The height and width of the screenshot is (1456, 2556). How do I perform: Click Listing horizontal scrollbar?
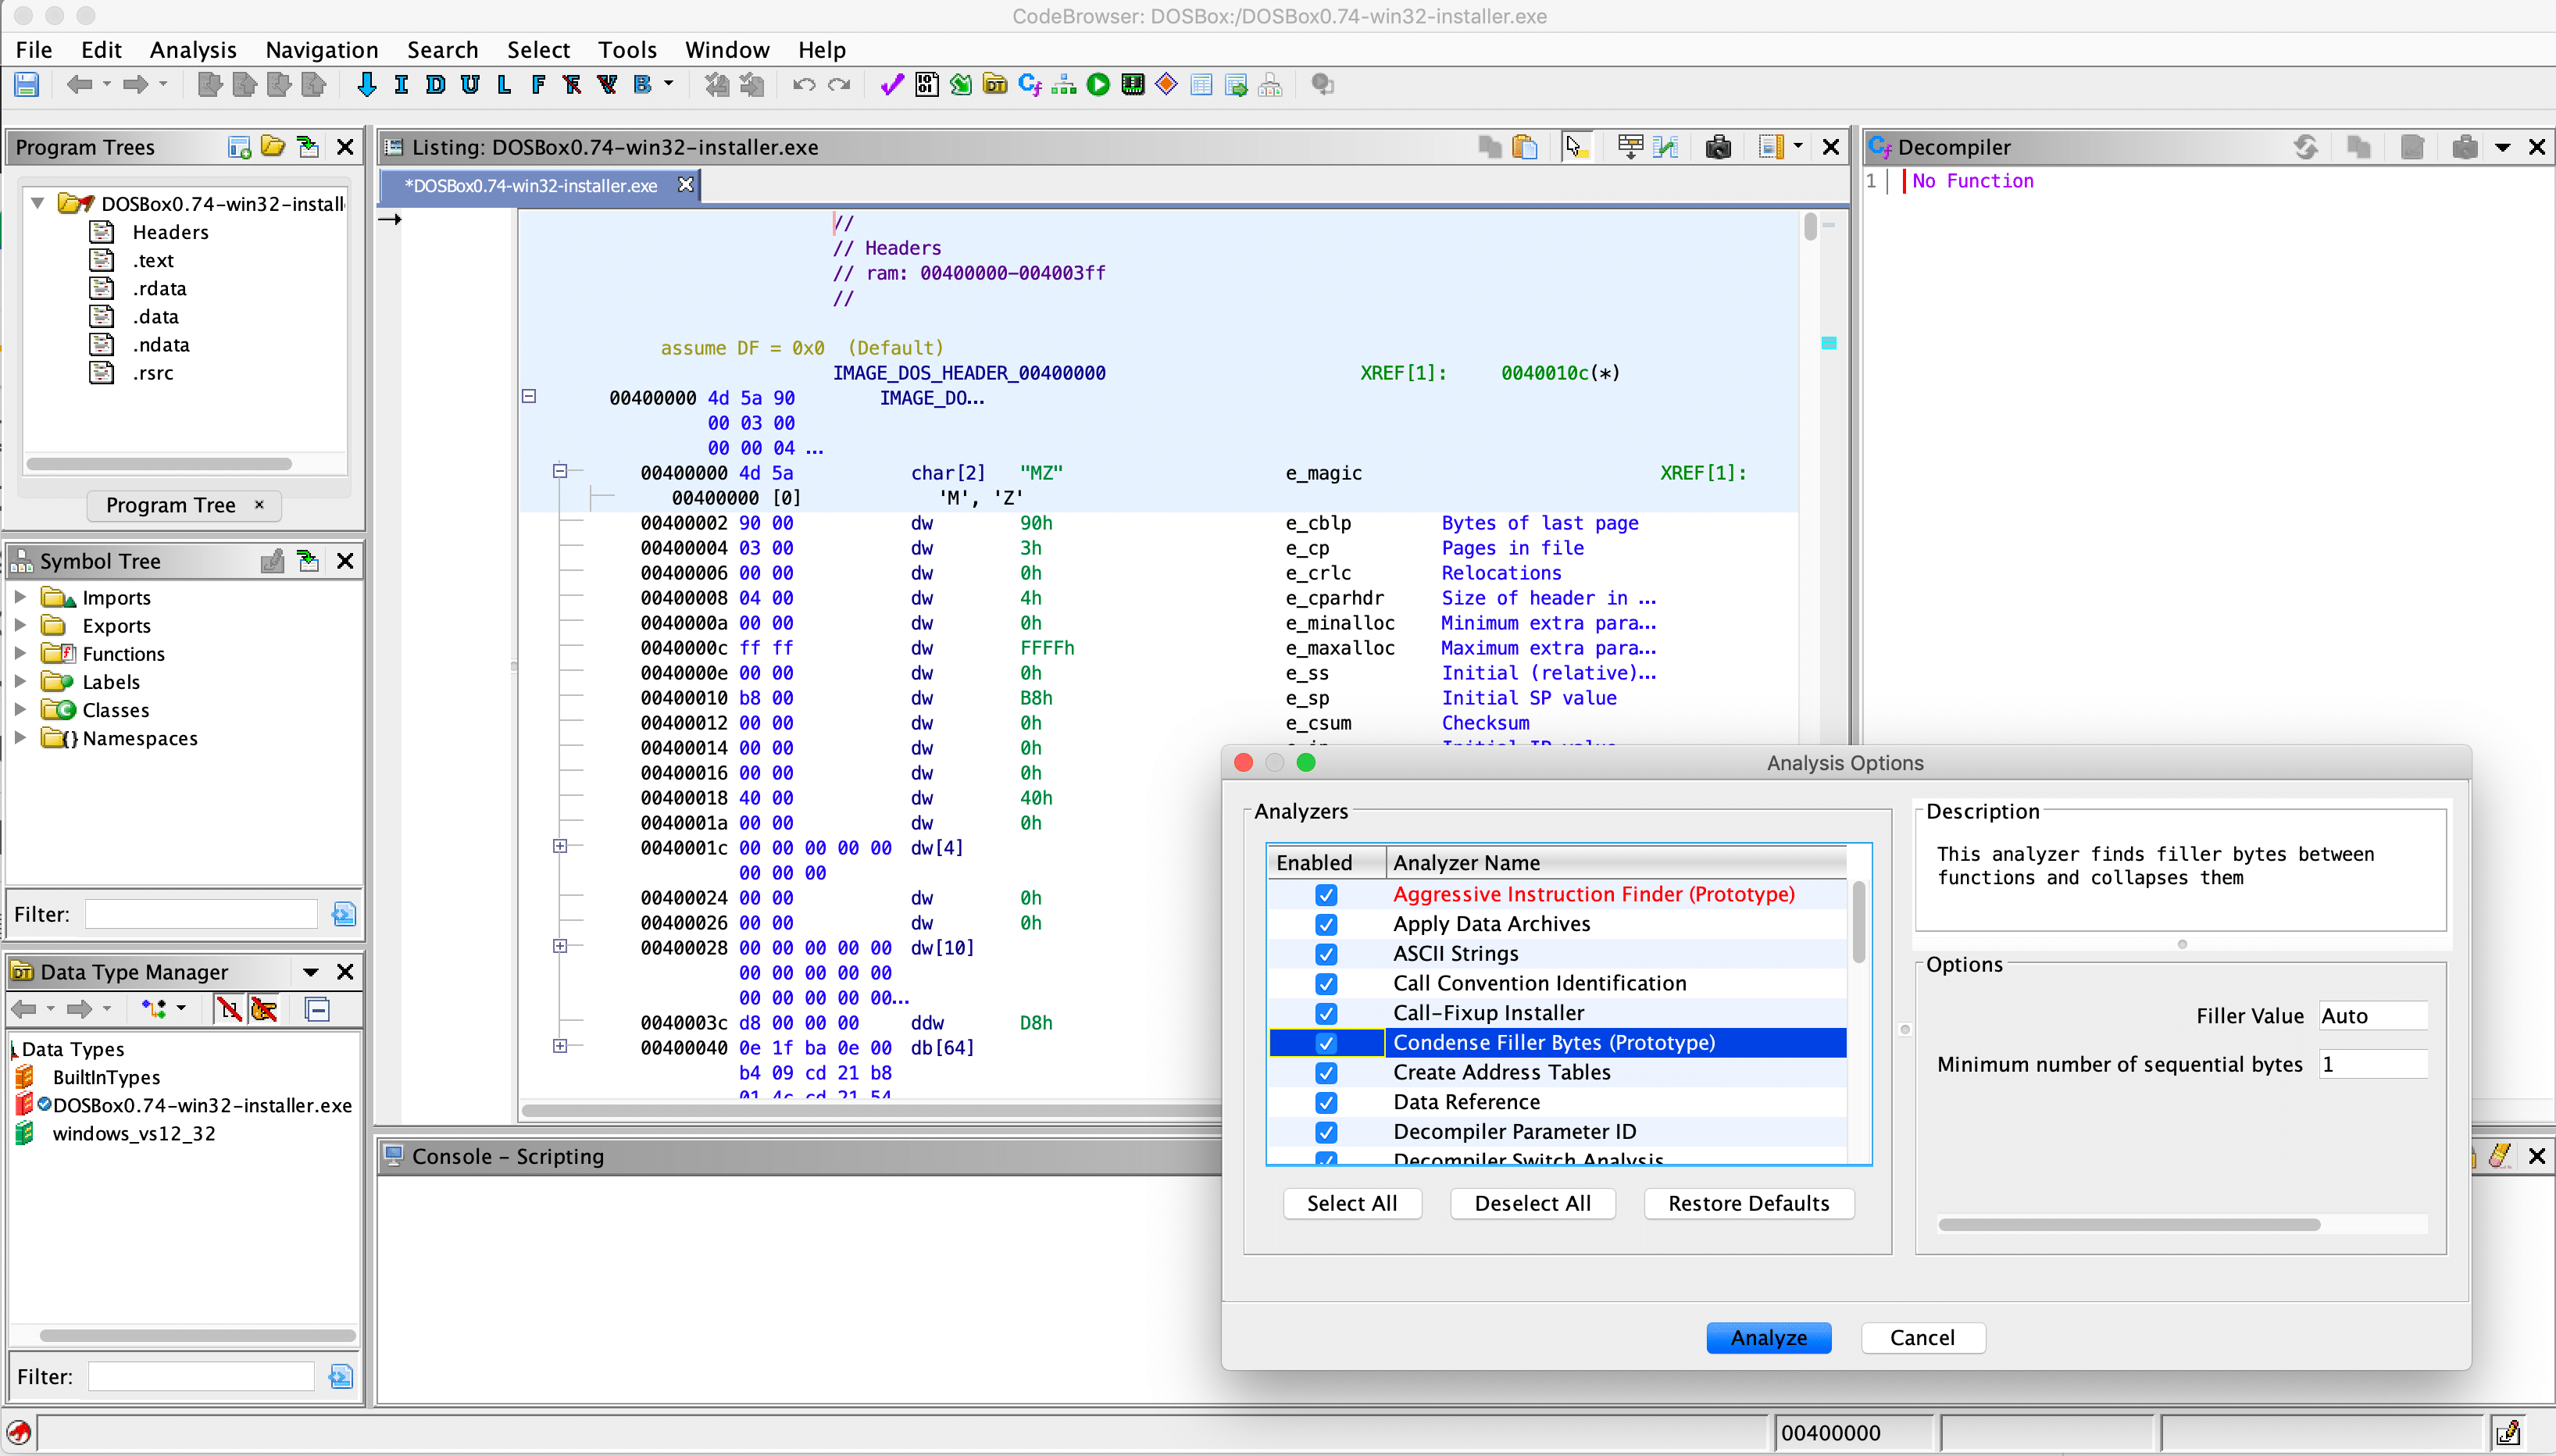(x=870, y=1110)
